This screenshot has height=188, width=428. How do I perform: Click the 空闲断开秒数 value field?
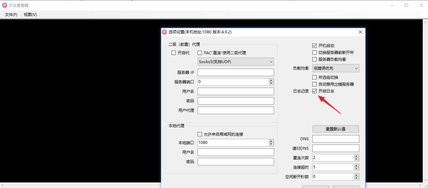pos(333,176)
